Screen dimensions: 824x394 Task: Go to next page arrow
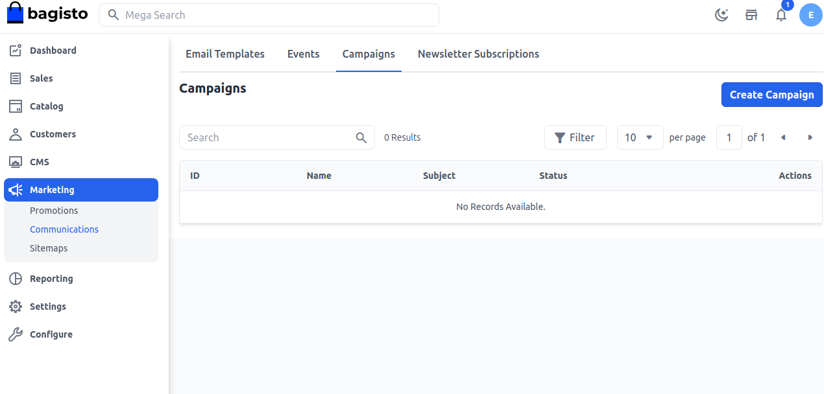[810, 137]
